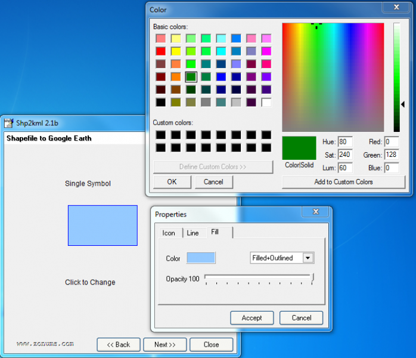Select the first black custom color slot
The height and width of the screenshot is (358, 416).
click(160, 135)
